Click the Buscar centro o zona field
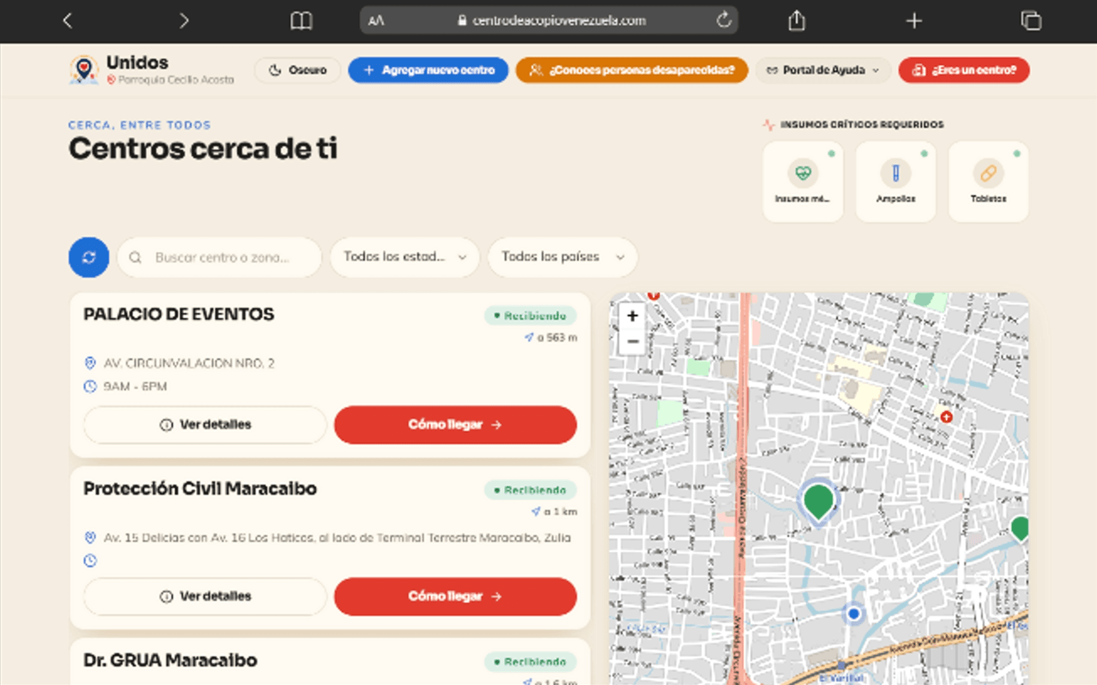 (x=220, y=257)
